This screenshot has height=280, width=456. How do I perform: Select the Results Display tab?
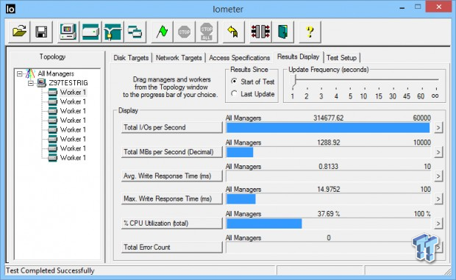tap(298, 57)
